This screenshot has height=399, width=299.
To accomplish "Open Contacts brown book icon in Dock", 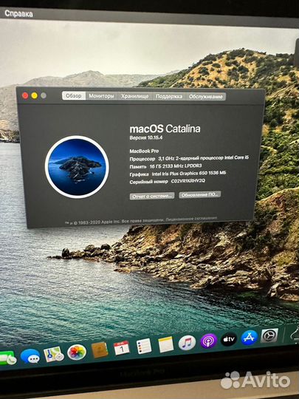I will point(100,350).
